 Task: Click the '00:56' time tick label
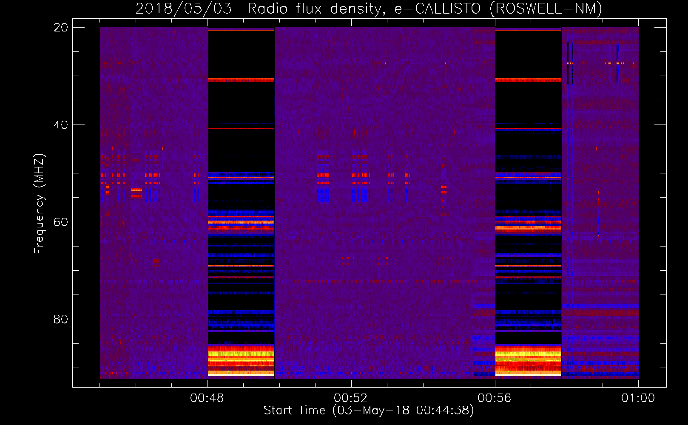pyautogui.click(x=495, y=398)
